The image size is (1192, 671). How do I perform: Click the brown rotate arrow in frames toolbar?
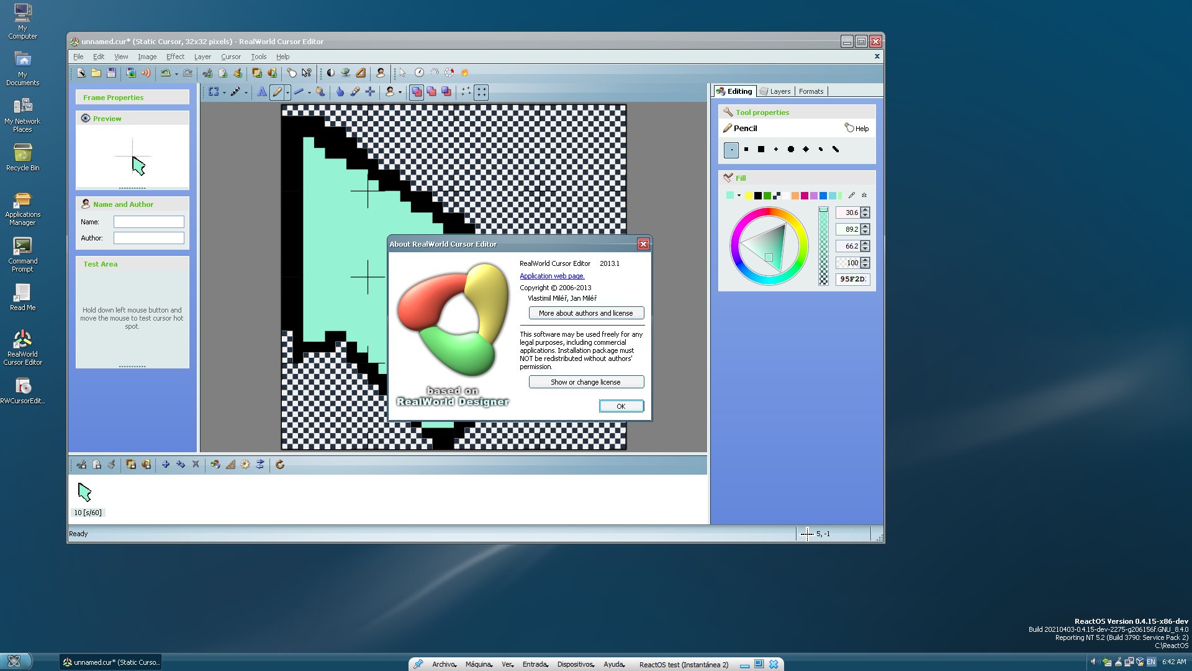coord(280,464)
